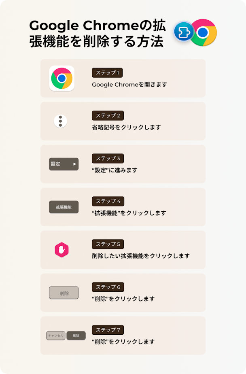
Task: Click the ステップ 3 label badge
Action: pos(108,158)
